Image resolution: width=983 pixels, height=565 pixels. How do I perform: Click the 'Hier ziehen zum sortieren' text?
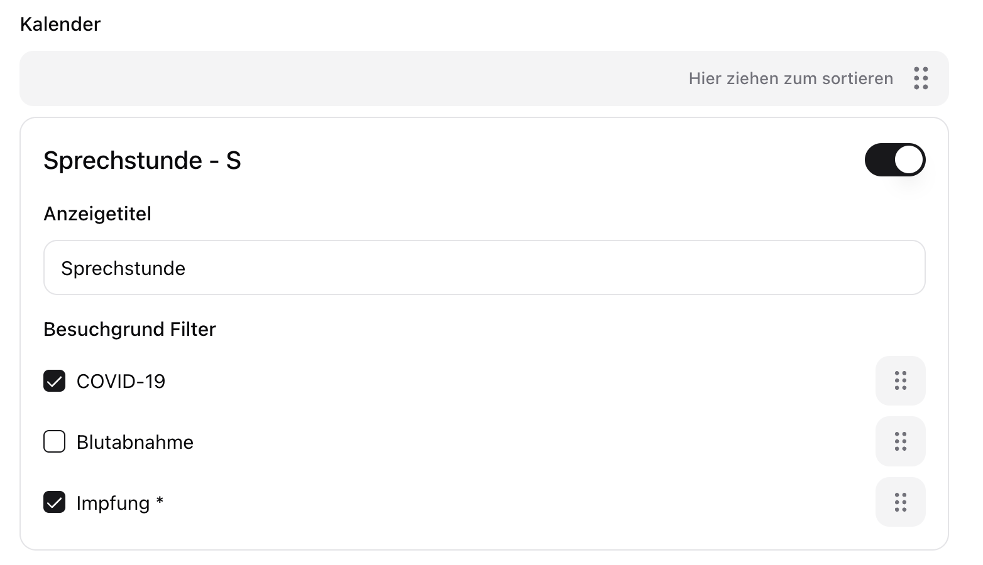click(790, 78)
